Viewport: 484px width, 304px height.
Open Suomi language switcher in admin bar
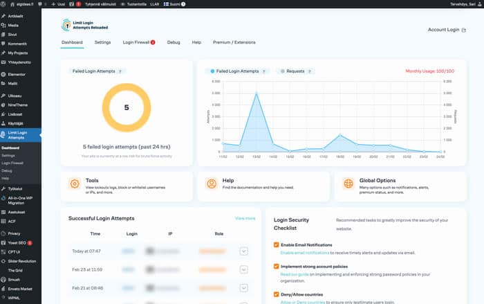click(174, 4)
